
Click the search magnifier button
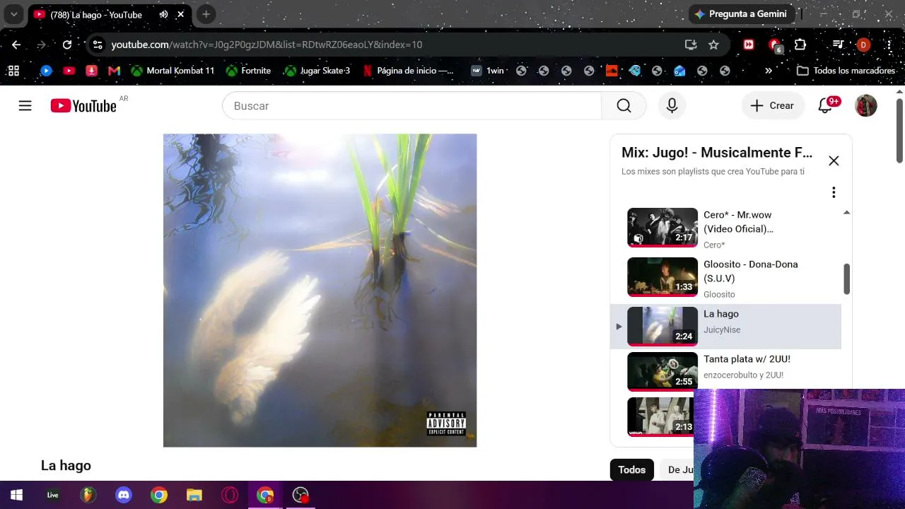624,106
